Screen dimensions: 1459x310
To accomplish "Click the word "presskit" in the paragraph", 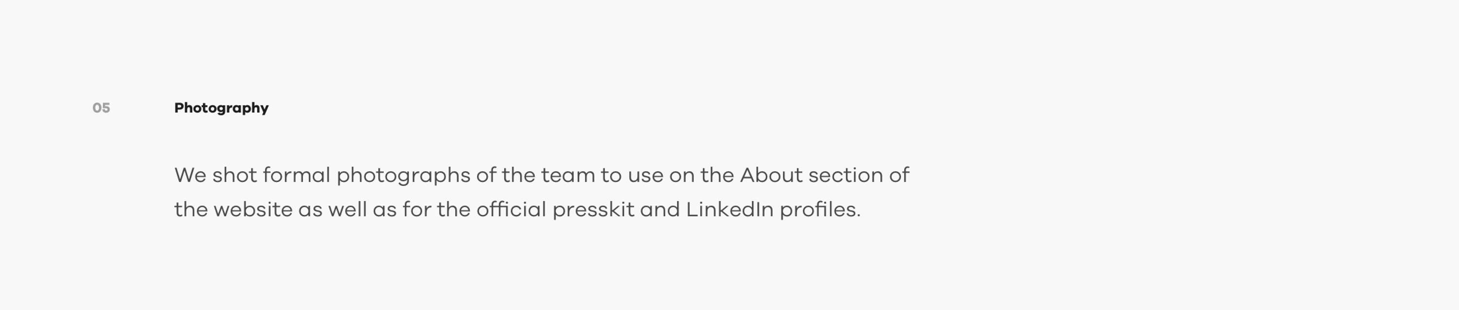I will [593, 211].
